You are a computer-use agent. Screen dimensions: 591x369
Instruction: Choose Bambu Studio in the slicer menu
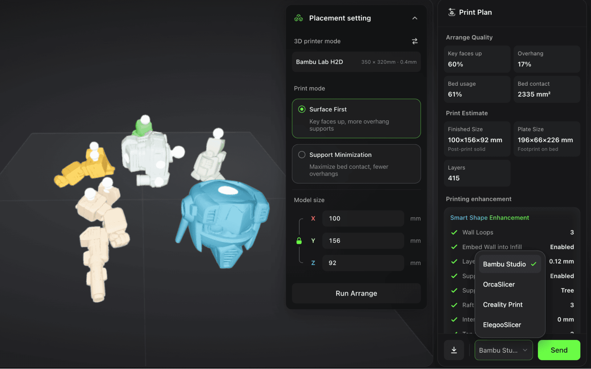click(510, 264)
